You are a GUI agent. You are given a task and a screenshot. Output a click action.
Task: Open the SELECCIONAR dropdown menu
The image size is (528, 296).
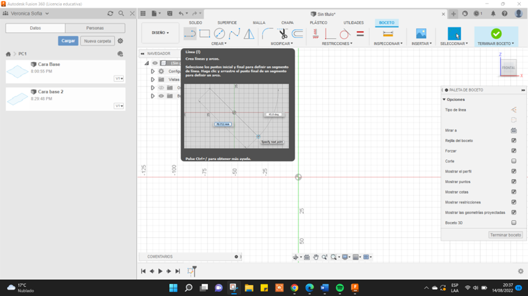coord(454,43)
